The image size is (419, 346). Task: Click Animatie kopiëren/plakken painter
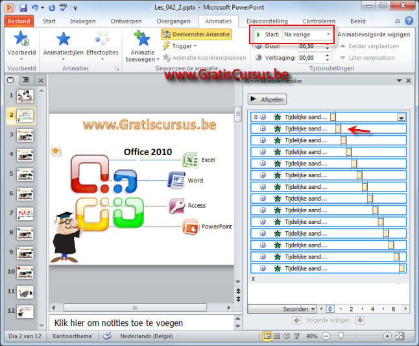point(204,58)
